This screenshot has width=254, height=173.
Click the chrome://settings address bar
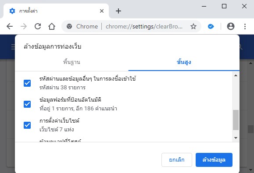(131, 26)
